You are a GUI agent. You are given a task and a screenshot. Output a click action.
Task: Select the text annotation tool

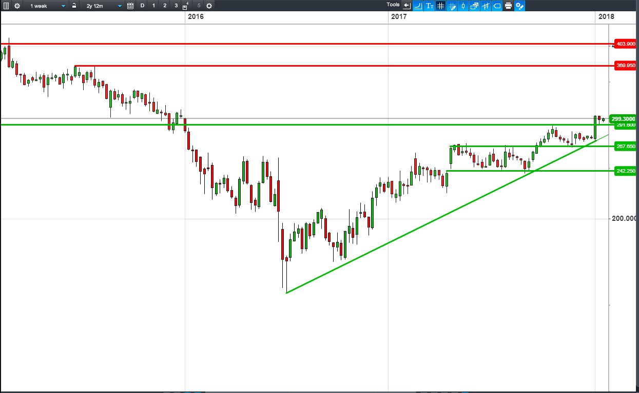430,6
